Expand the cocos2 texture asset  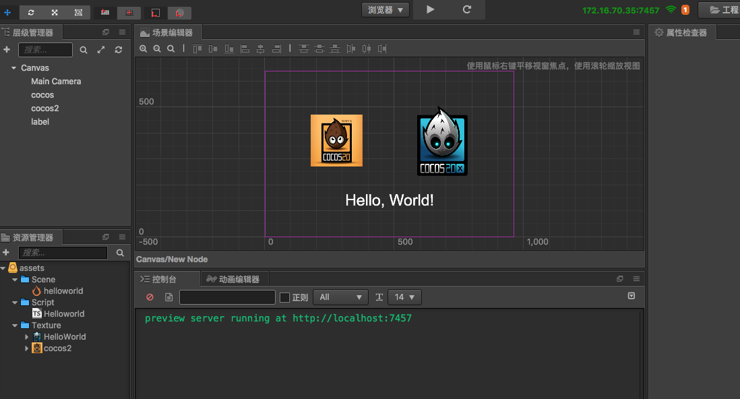coord(27,348)
